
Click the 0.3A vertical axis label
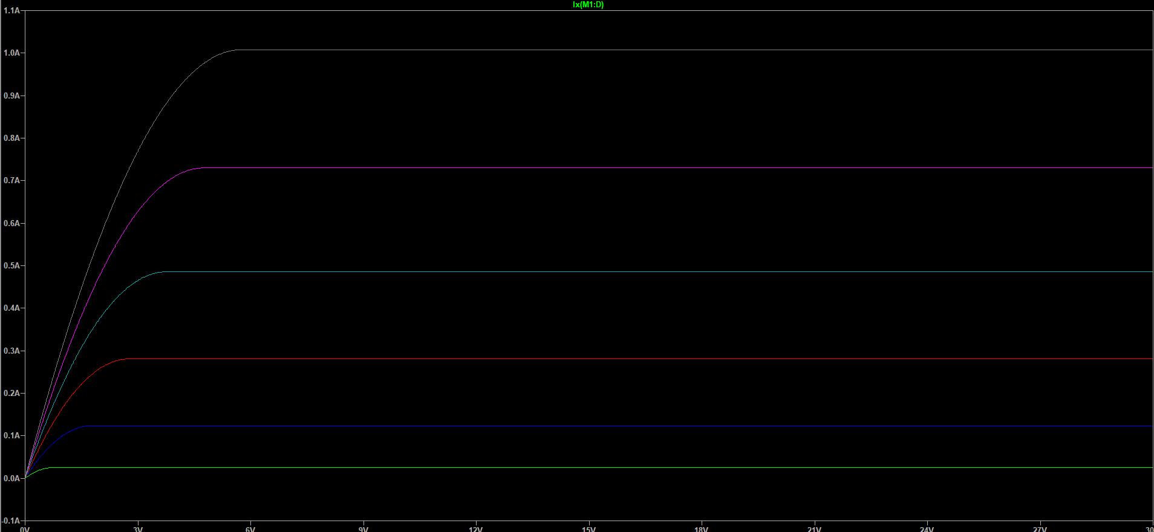coord(11,351)
